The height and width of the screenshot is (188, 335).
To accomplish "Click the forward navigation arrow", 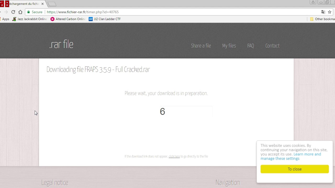I will (6, 12).
